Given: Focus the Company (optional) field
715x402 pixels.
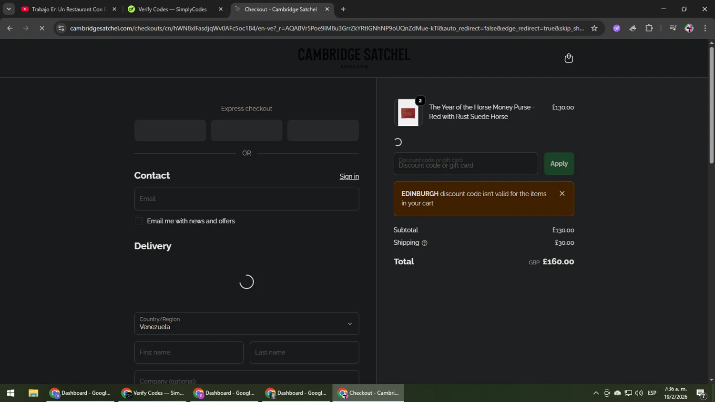Looking at the screenshot, I should pyautogui.click(x=246, y=377).
